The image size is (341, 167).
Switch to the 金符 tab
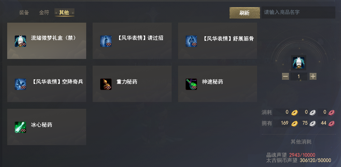(44, 12)
